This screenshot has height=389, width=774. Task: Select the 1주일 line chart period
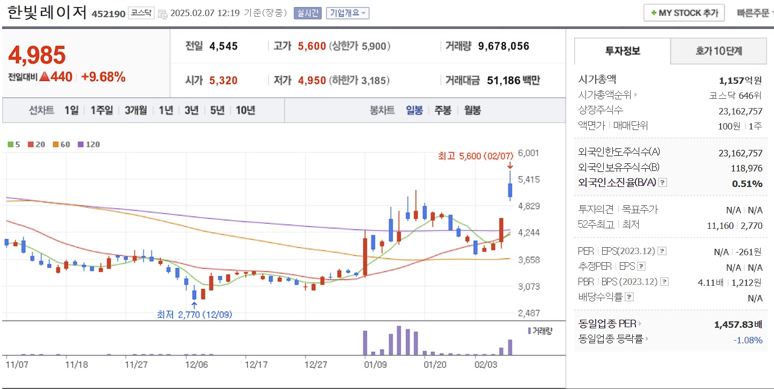click(102, 110)
